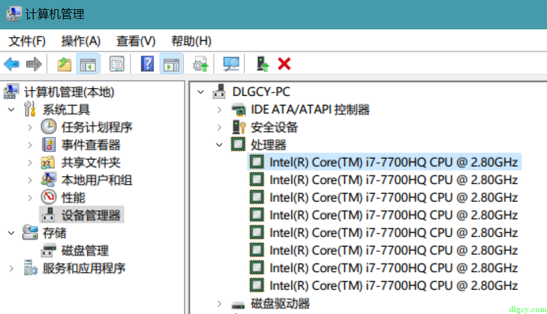Expand the 磁盘驱动器 category
Screen dimensions: 547x314
click(219, 304)
